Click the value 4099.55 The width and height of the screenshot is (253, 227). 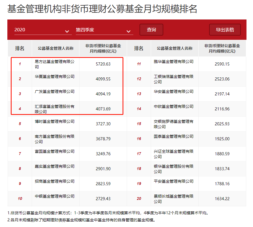pyautogui.click(x=103, y=79)
